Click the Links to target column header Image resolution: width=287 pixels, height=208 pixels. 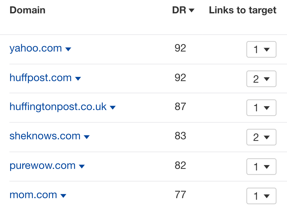point(243,10)
